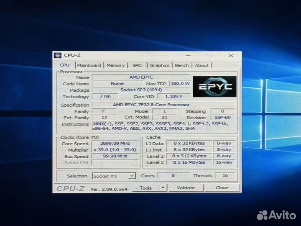Click the Revision value SSP-B0
The image size is (301, 226).
223,118
